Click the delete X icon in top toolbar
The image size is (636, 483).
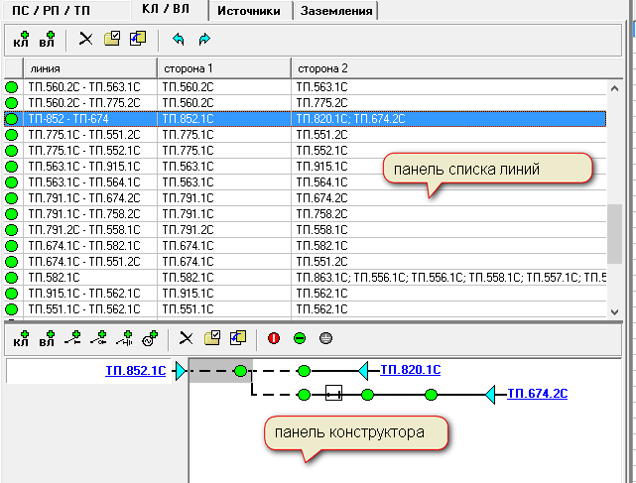85,40
